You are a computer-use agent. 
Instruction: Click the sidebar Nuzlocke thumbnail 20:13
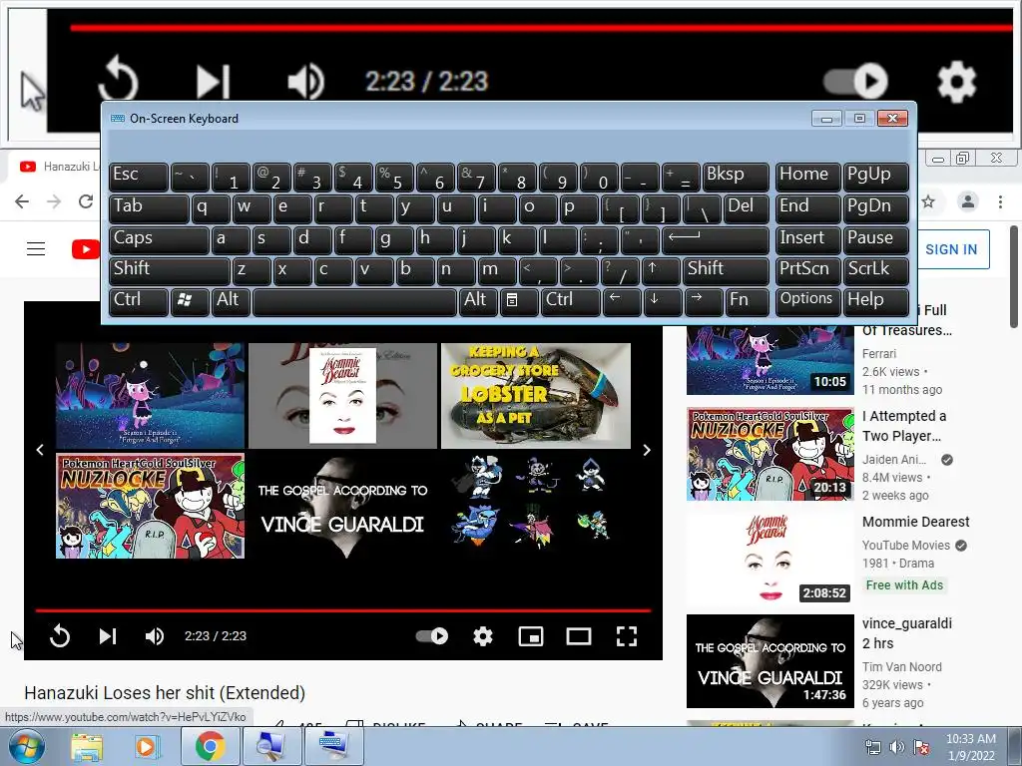769,454
